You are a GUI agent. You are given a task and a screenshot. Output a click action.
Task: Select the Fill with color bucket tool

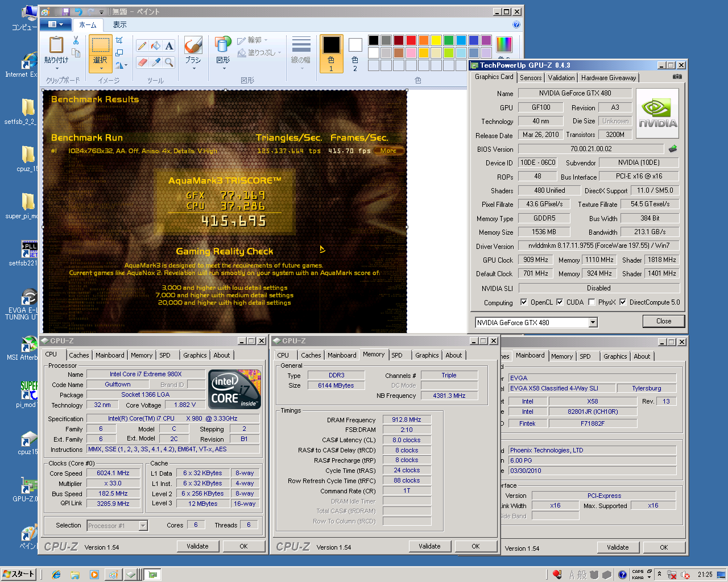pos(156,46)
